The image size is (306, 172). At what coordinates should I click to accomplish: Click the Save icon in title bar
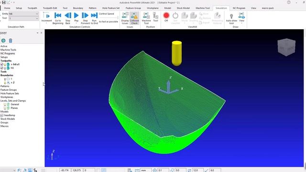tap(3, 2)
